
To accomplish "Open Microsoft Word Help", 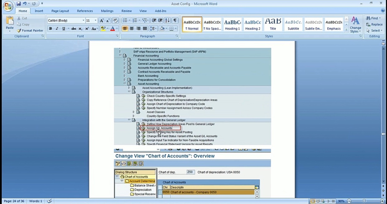I will 383,11.
